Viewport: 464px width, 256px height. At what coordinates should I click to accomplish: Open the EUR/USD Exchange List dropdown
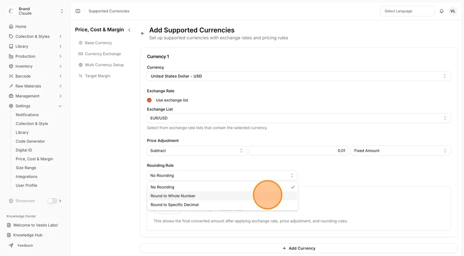[x=299, y=118]
